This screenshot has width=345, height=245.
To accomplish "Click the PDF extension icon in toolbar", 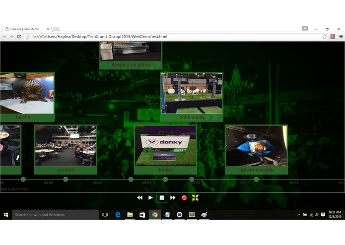I will pos(333,37).
